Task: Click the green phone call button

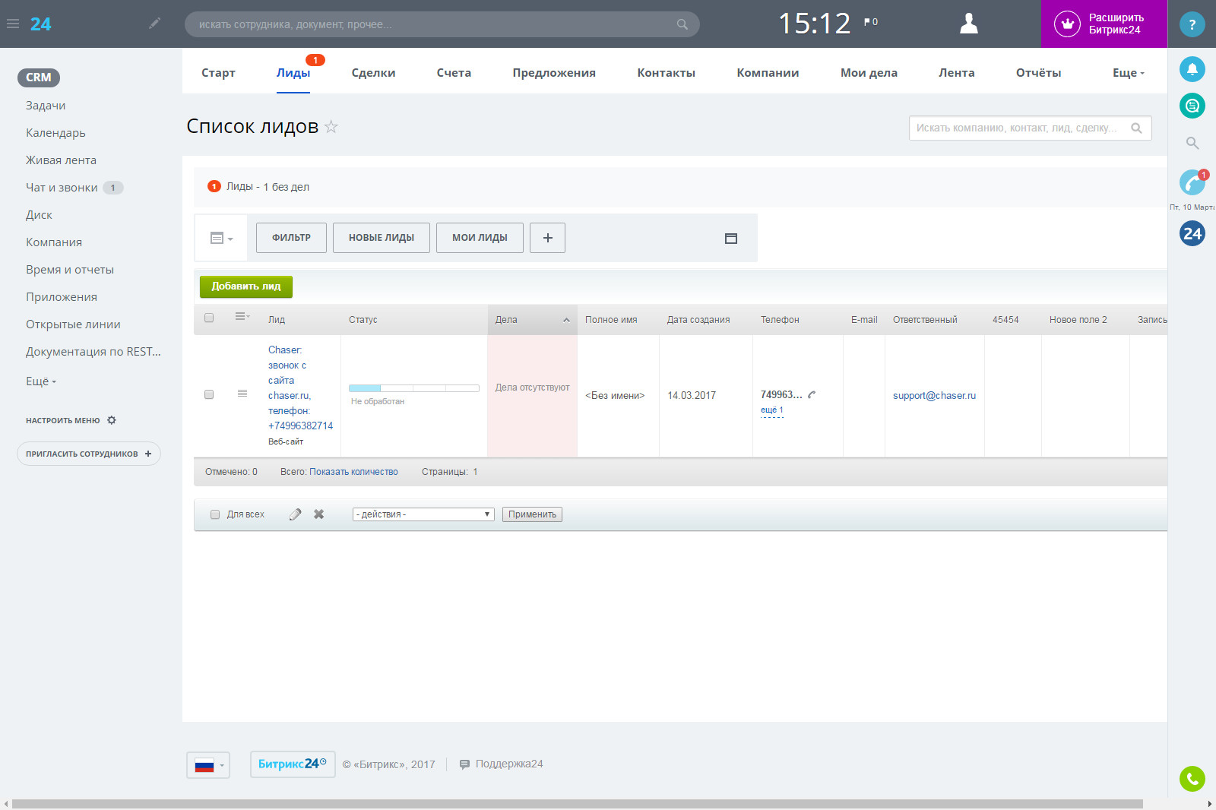Action: click(1192, 779)
